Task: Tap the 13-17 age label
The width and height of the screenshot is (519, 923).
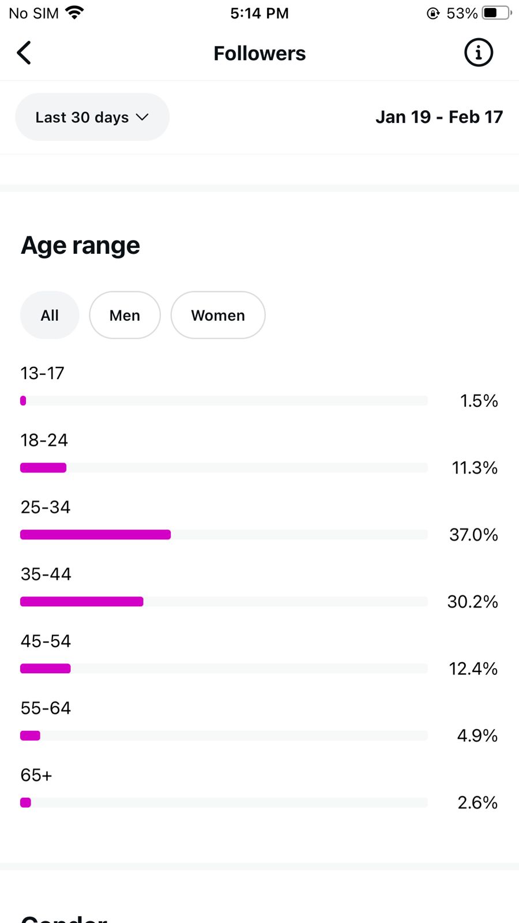Action: (x=42, y=373)
